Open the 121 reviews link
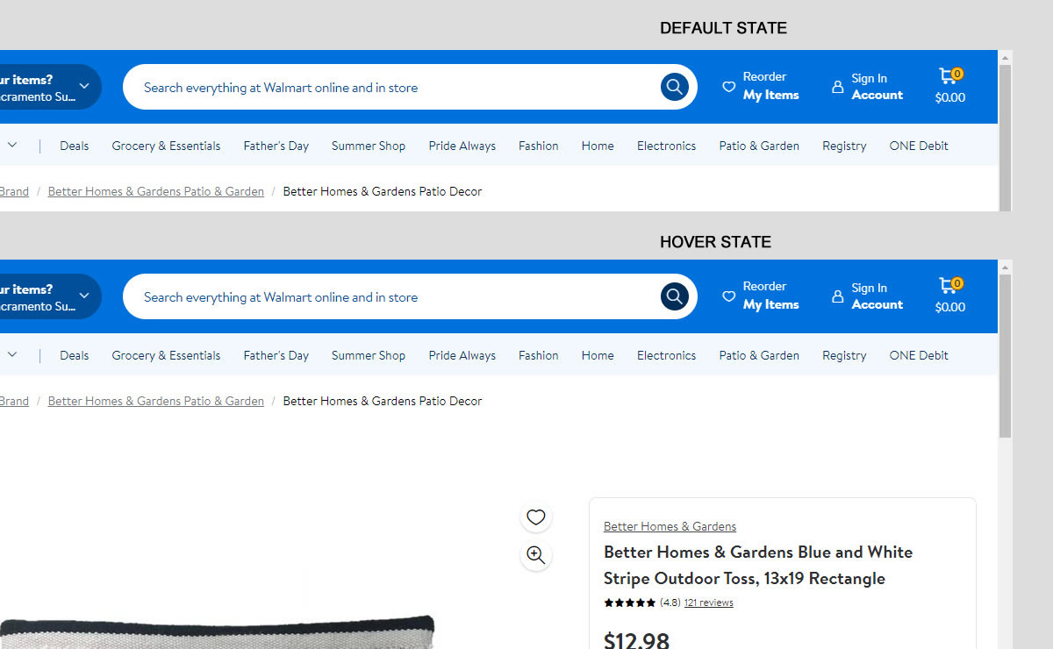1053x649 pixels. point(708,603)
